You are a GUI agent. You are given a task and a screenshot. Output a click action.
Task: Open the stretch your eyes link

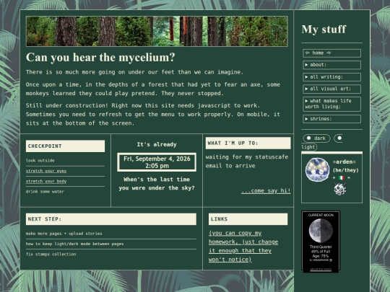(46, 171)
